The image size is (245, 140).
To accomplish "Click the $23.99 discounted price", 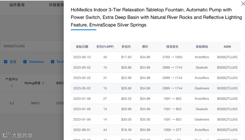I will 126,78.
